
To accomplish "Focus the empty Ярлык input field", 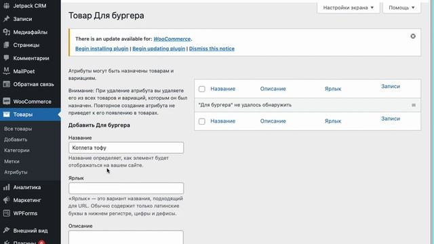I will coord(126,188).
